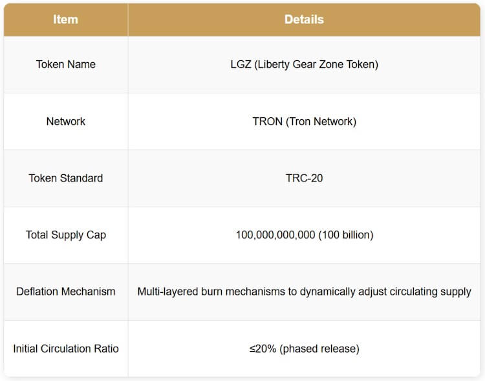Click the ≤20% value
The width and height of the screenshot is (485, 381).
(264, 349)
